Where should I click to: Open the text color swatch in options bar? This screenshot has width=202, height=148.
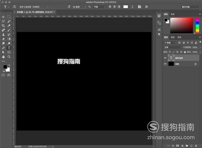(x=126, y=7)
